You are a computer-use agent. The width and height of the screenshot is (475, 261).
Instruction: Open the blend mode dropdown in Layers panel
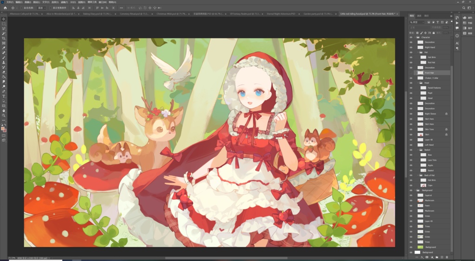tap(419, 27)
